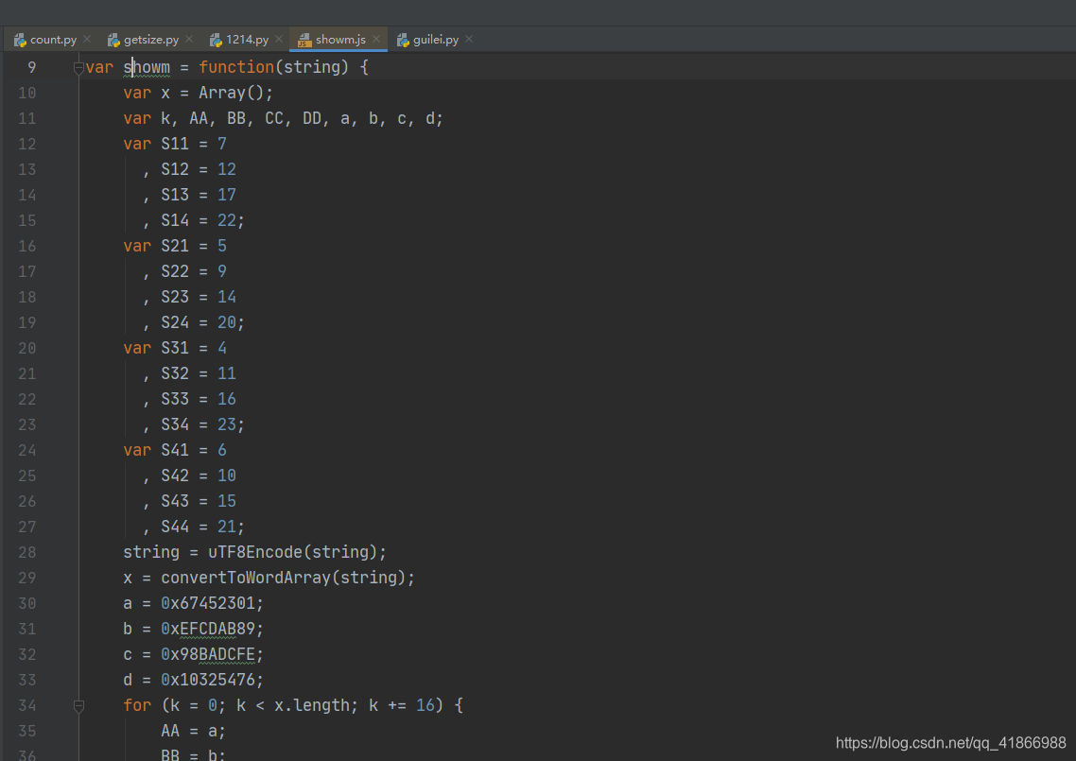Click variable S11 on line 12
The width and height of the screenshot is (1076, 761).
175,144
